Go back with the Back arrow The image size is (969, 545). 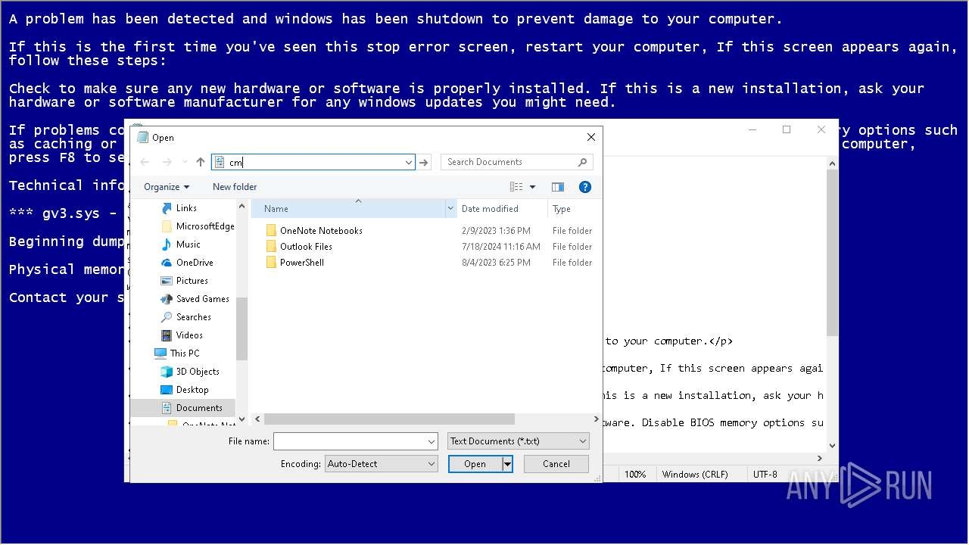[x=145, y=162]
